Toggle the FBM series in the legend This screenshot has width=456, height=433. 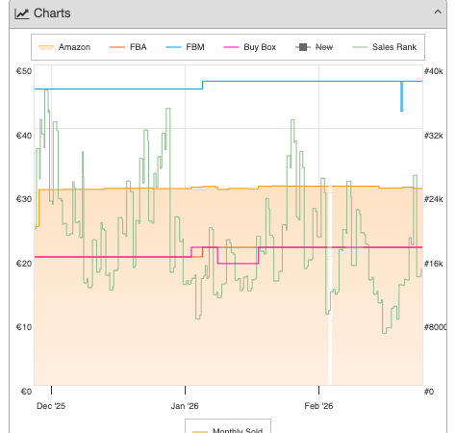point(185,47)
